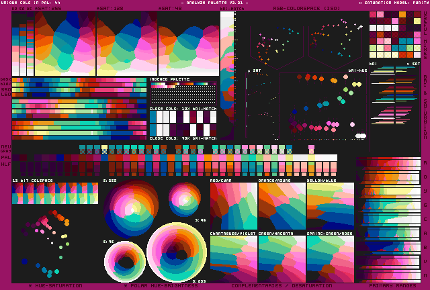Click the tall BRI-MATCH vertical column
430x290 pixels.
click(x=227, y=76)
